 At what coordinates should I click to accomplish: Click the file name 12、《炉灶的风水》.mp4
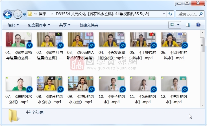pos(174,99)
